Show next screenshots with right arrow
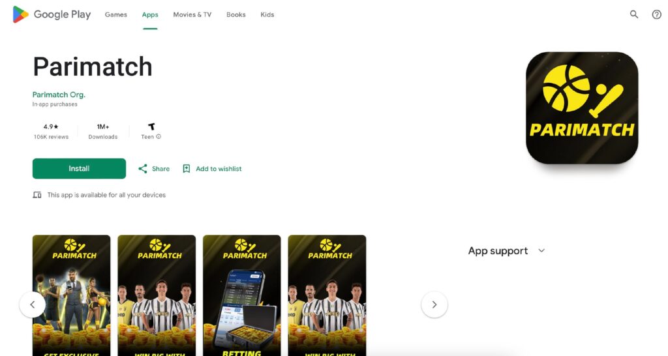Image resolution: width=668 pixels, height=356 pixels. 434,304
